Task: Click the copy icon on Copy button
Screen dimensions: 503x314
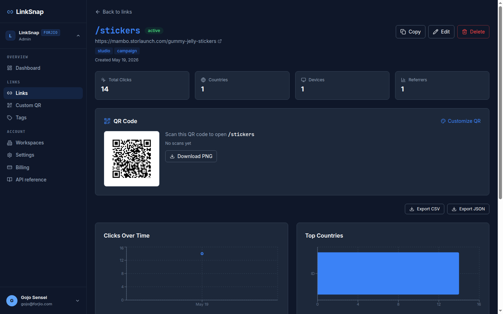Action: 403,32
